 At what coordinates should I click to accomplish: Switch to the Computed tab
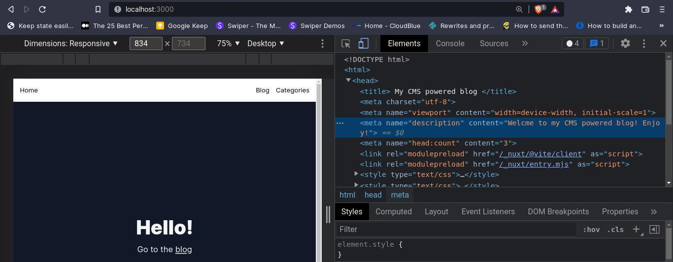coord(393,212)
